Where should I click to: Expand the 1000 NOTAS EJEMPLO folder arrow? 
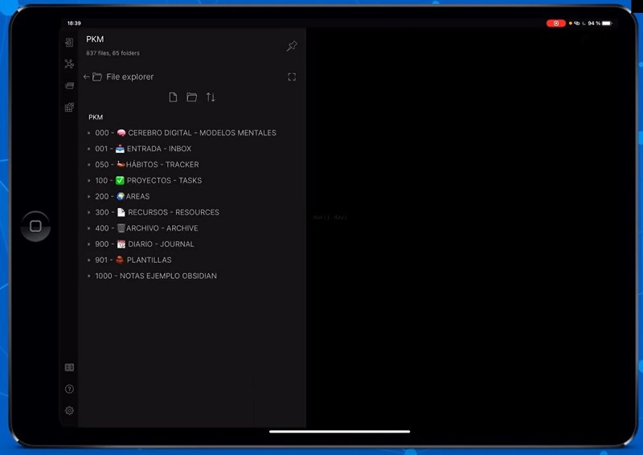click(89, 276)
